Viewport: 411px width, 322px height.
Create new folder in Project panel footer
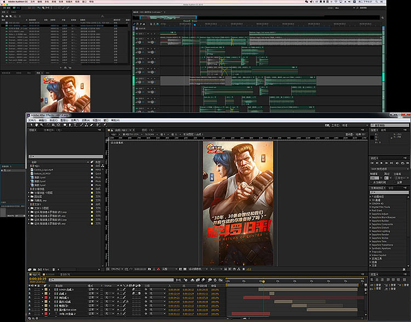click(35, 269)
